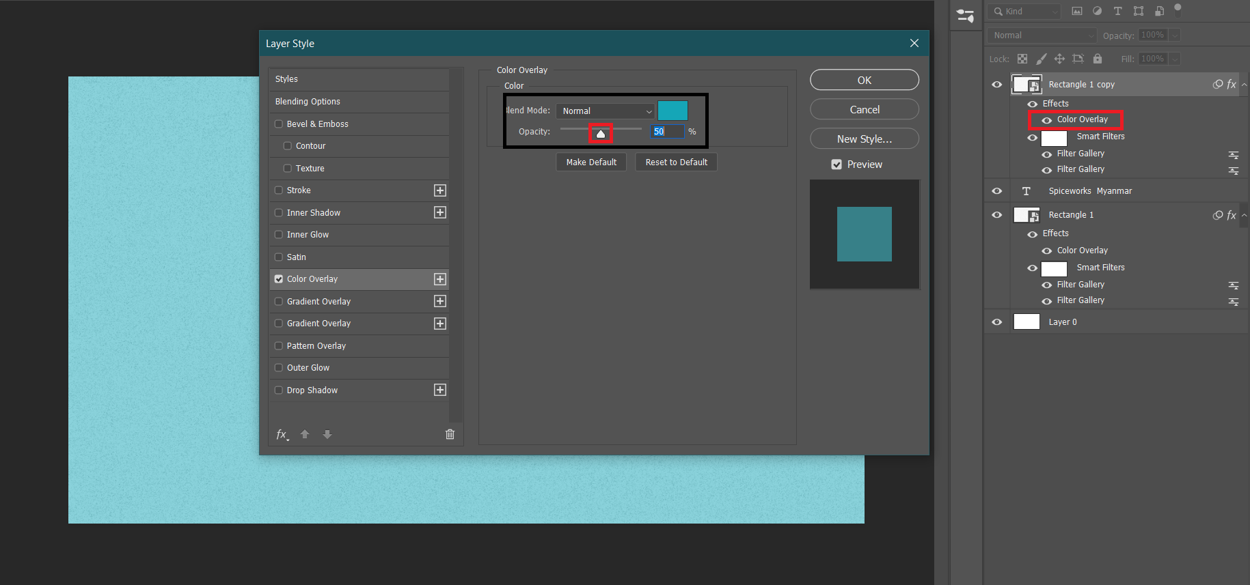The height and width of the screenshot is (585, 1250).
Task: Add another Stroke effect with plus icon
Action: click(440, 190)
